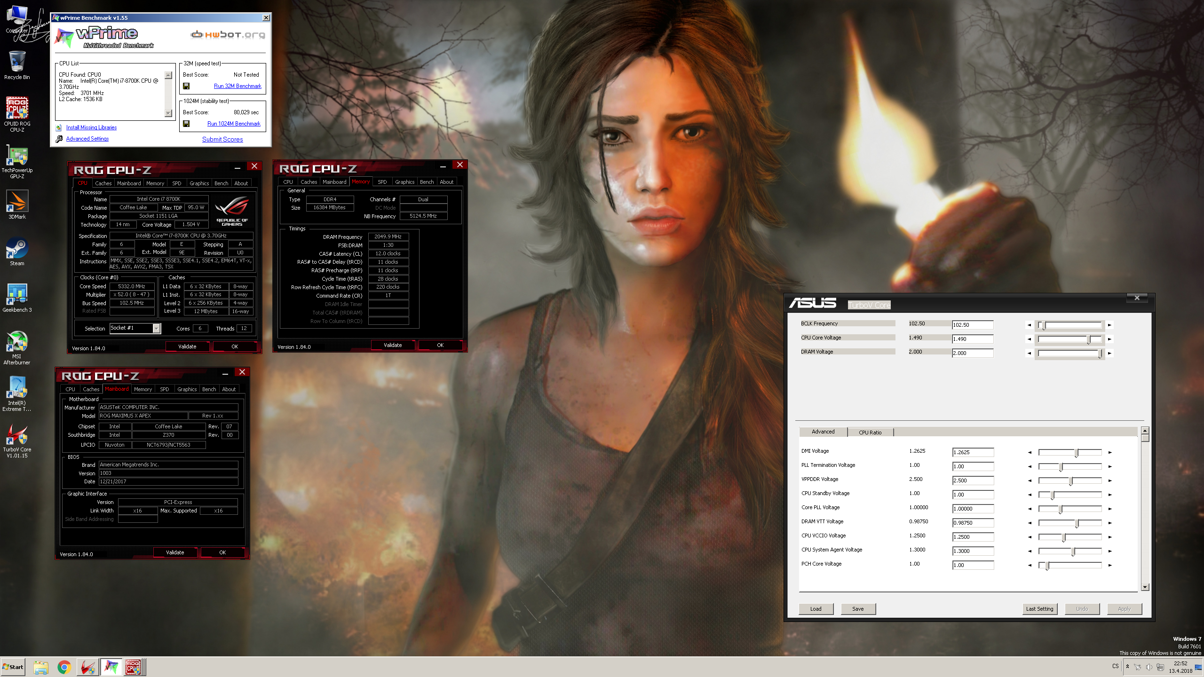The image size is (1204, 677).
Task: Click Validate in the Mainboard CPU-Z window
Action: pyautogui.click(x=175, y=552)
